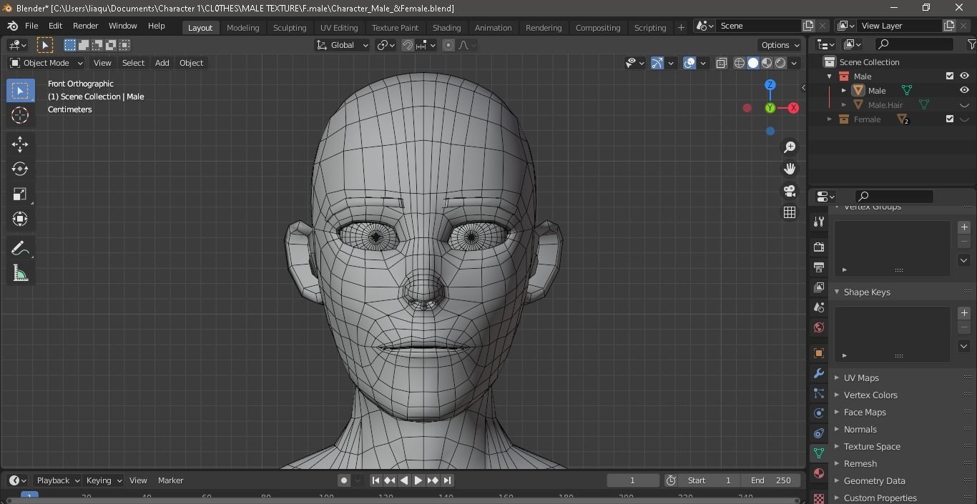Click Marker menu in timeline
This screenshot has width=977, height=504.
point(171,480)
